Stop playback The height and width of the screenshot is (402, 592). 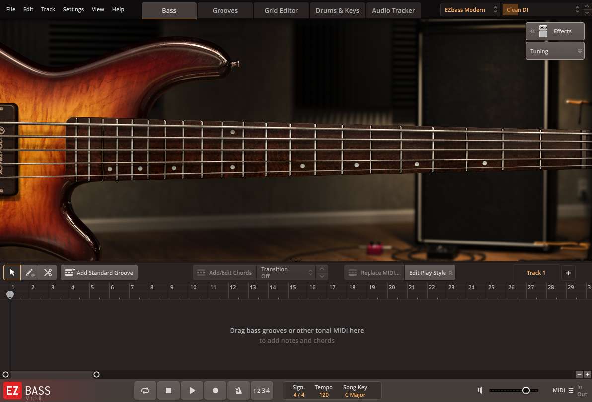click(168, 390)
